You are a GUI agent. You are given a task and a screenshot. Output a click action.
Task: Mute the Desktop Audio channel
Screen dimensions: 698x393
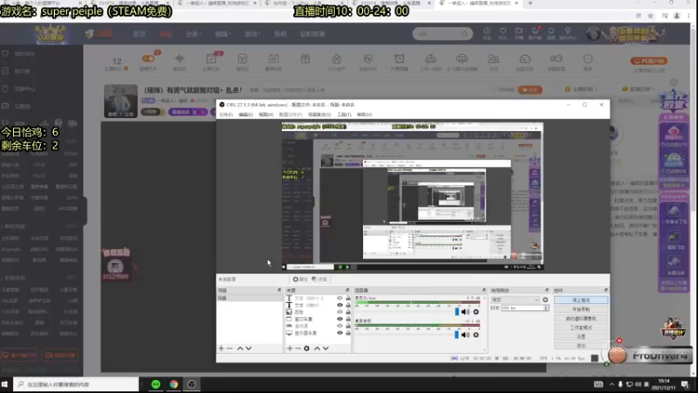465,334
